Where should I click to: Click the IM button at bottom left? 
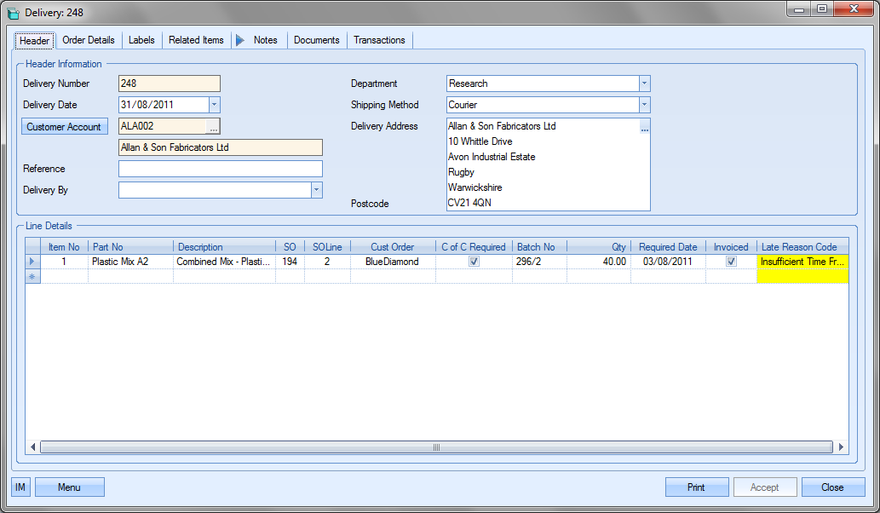point(21,487)
